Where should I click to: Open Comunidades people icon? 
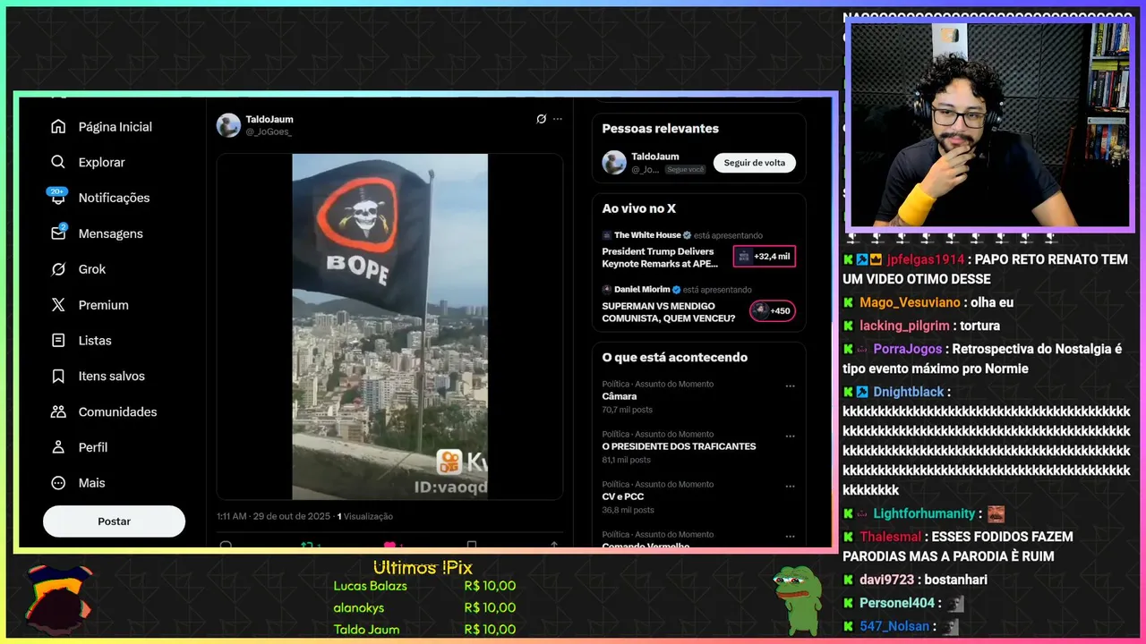click(x=58, y=411)
